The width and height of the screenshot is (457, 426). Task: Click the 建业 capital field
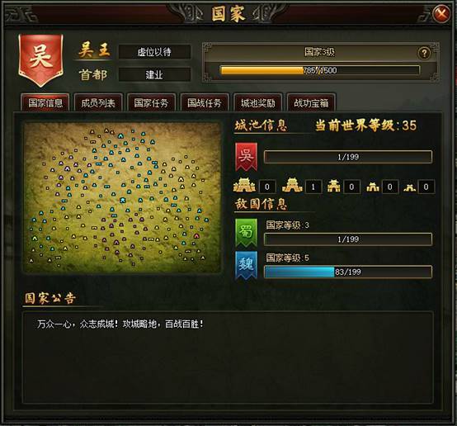pos(154,74)
